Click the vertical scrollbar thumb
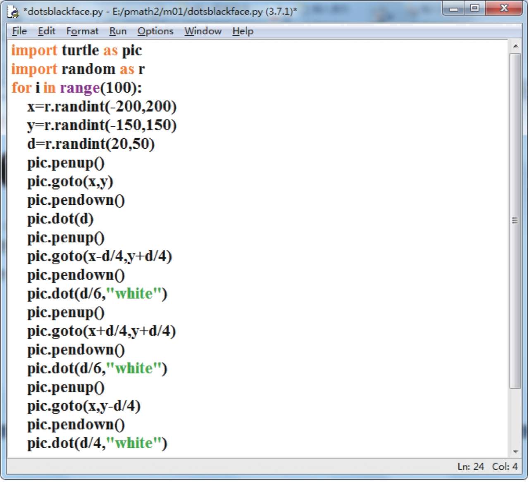 pos(515,221)
